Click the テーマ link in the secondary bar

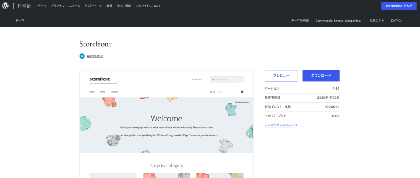click(20, 21)
